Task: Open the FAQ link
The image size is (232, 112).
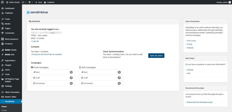Action: (x=189, y=73)
